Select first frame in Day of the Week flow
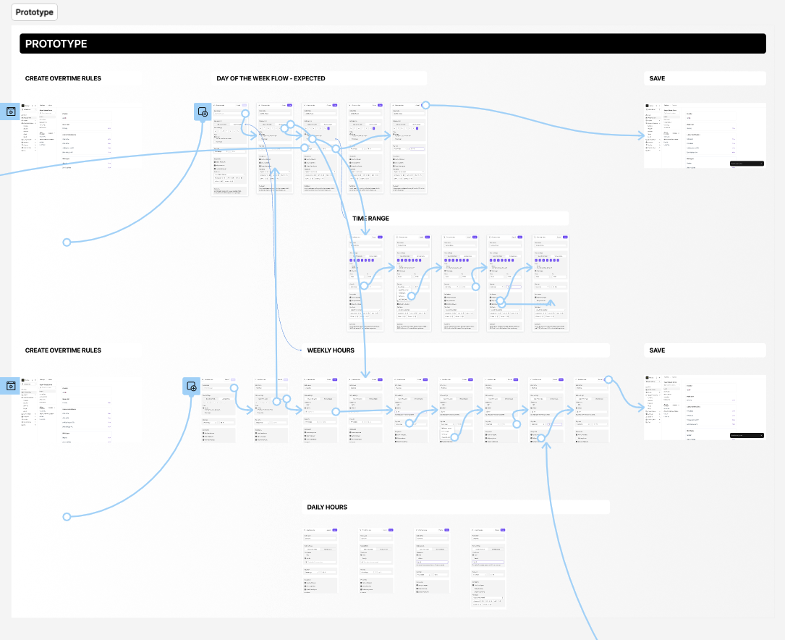 coord(230,149)
